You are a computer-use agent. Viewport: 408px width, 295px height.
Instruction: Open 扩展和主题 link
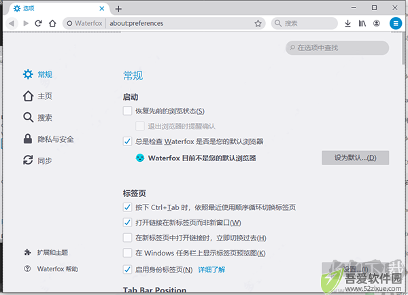click(46, 252)
